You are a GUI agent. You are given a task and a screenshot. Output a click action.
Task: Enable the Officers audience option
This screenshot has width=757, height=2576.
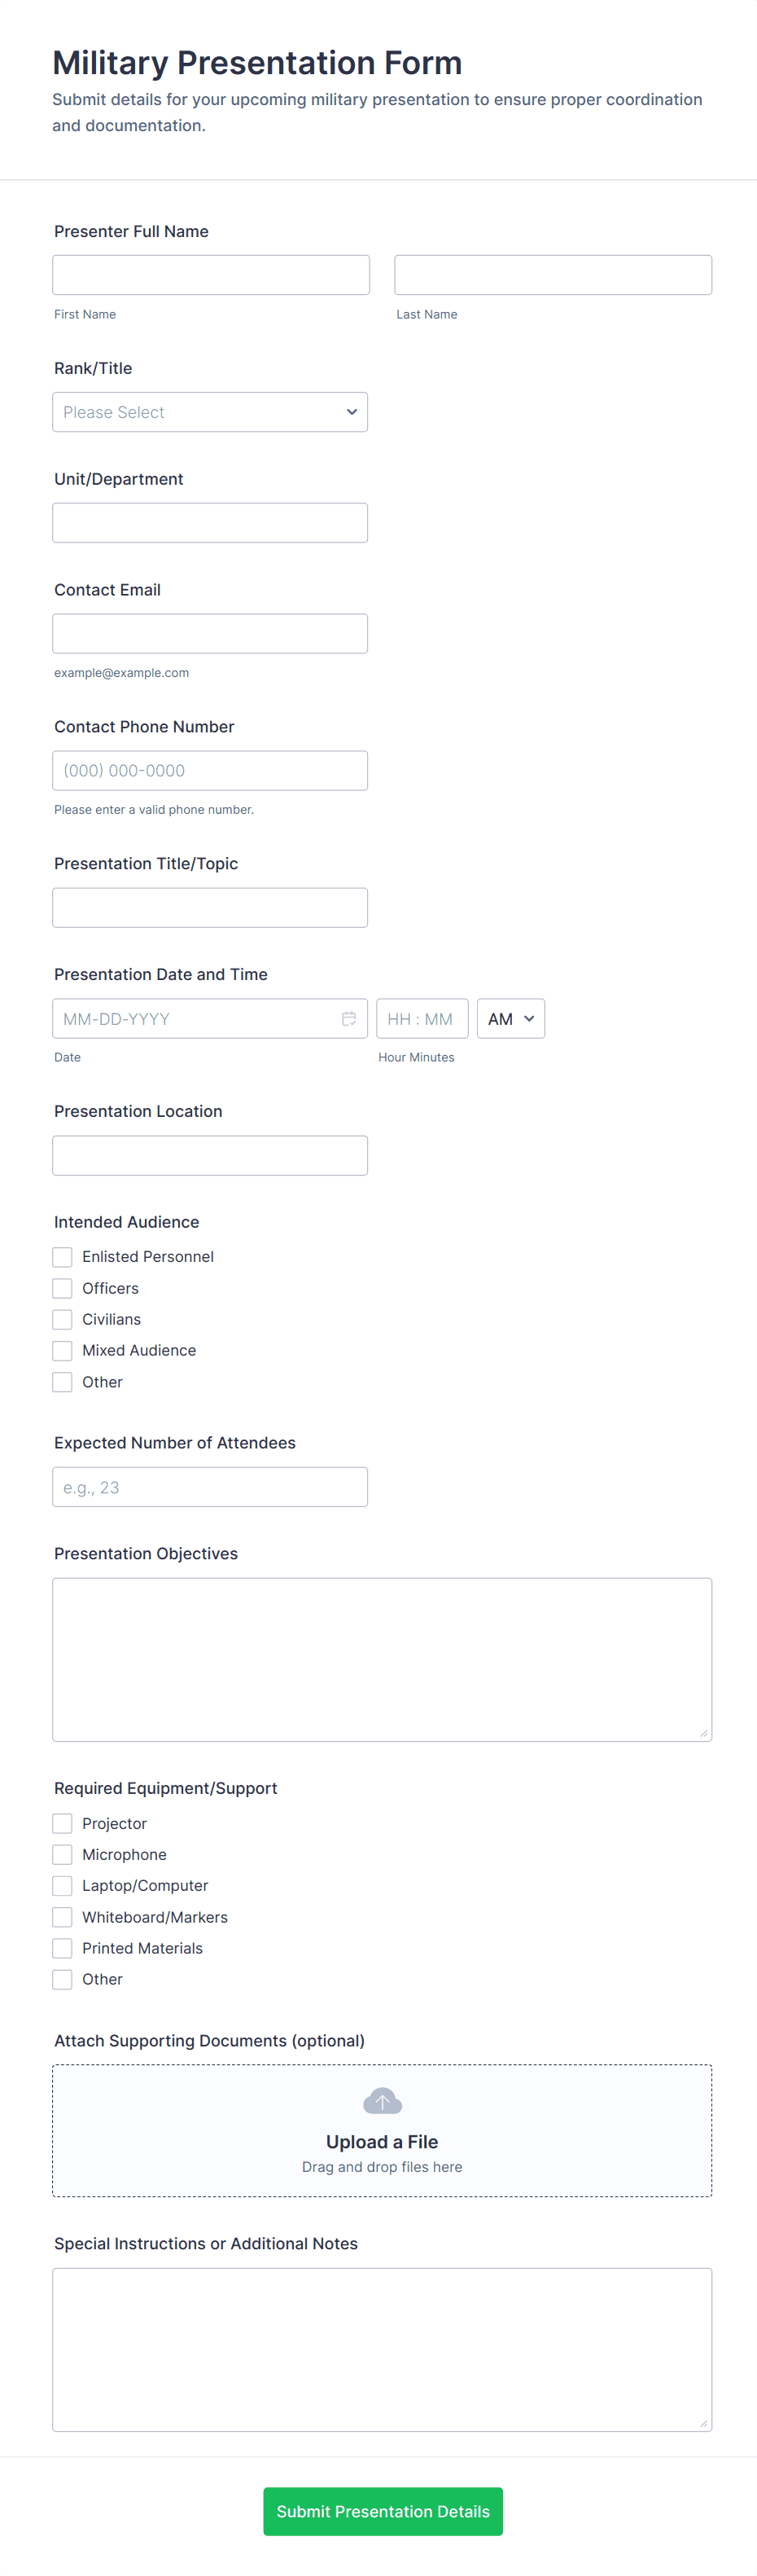click(x=62, y=1288)
